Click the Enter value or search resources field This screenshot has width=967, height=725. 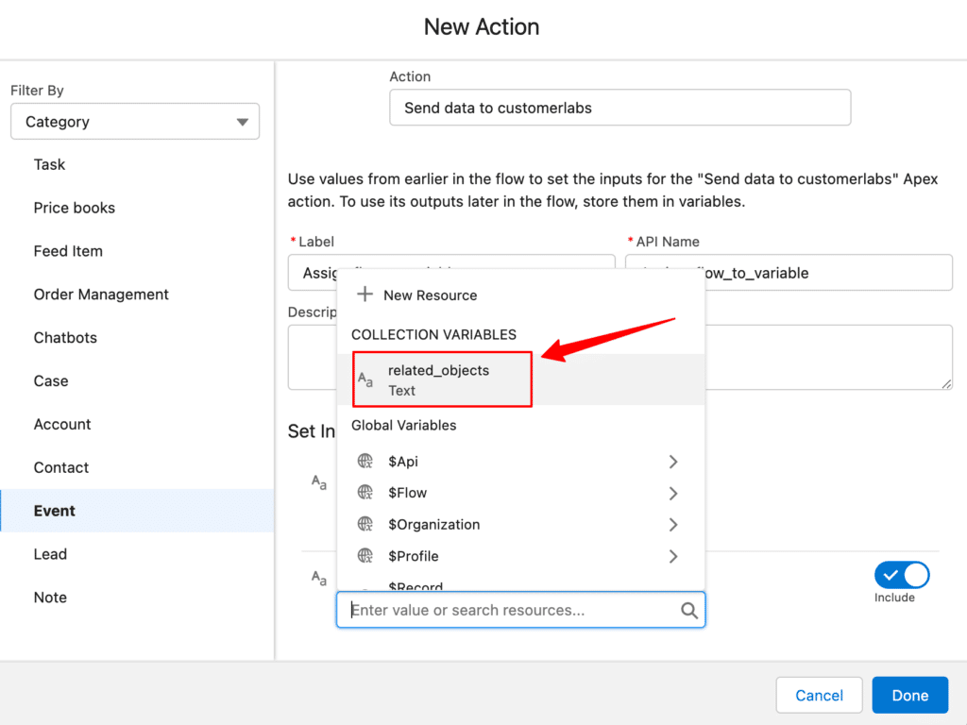[520, 610]
